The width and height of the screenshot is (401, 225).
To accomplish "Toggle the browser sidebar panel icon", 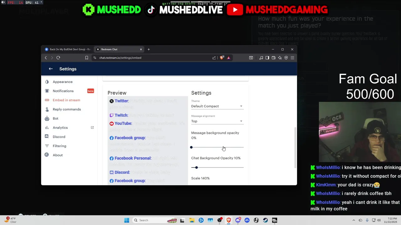I will (267, 58).
